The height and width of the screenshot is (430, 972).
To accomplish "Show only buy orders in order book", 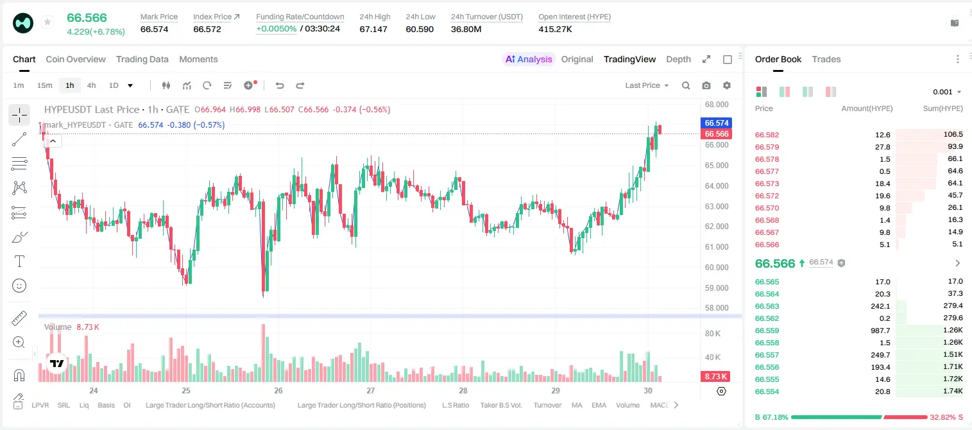I will coord(808,92).
